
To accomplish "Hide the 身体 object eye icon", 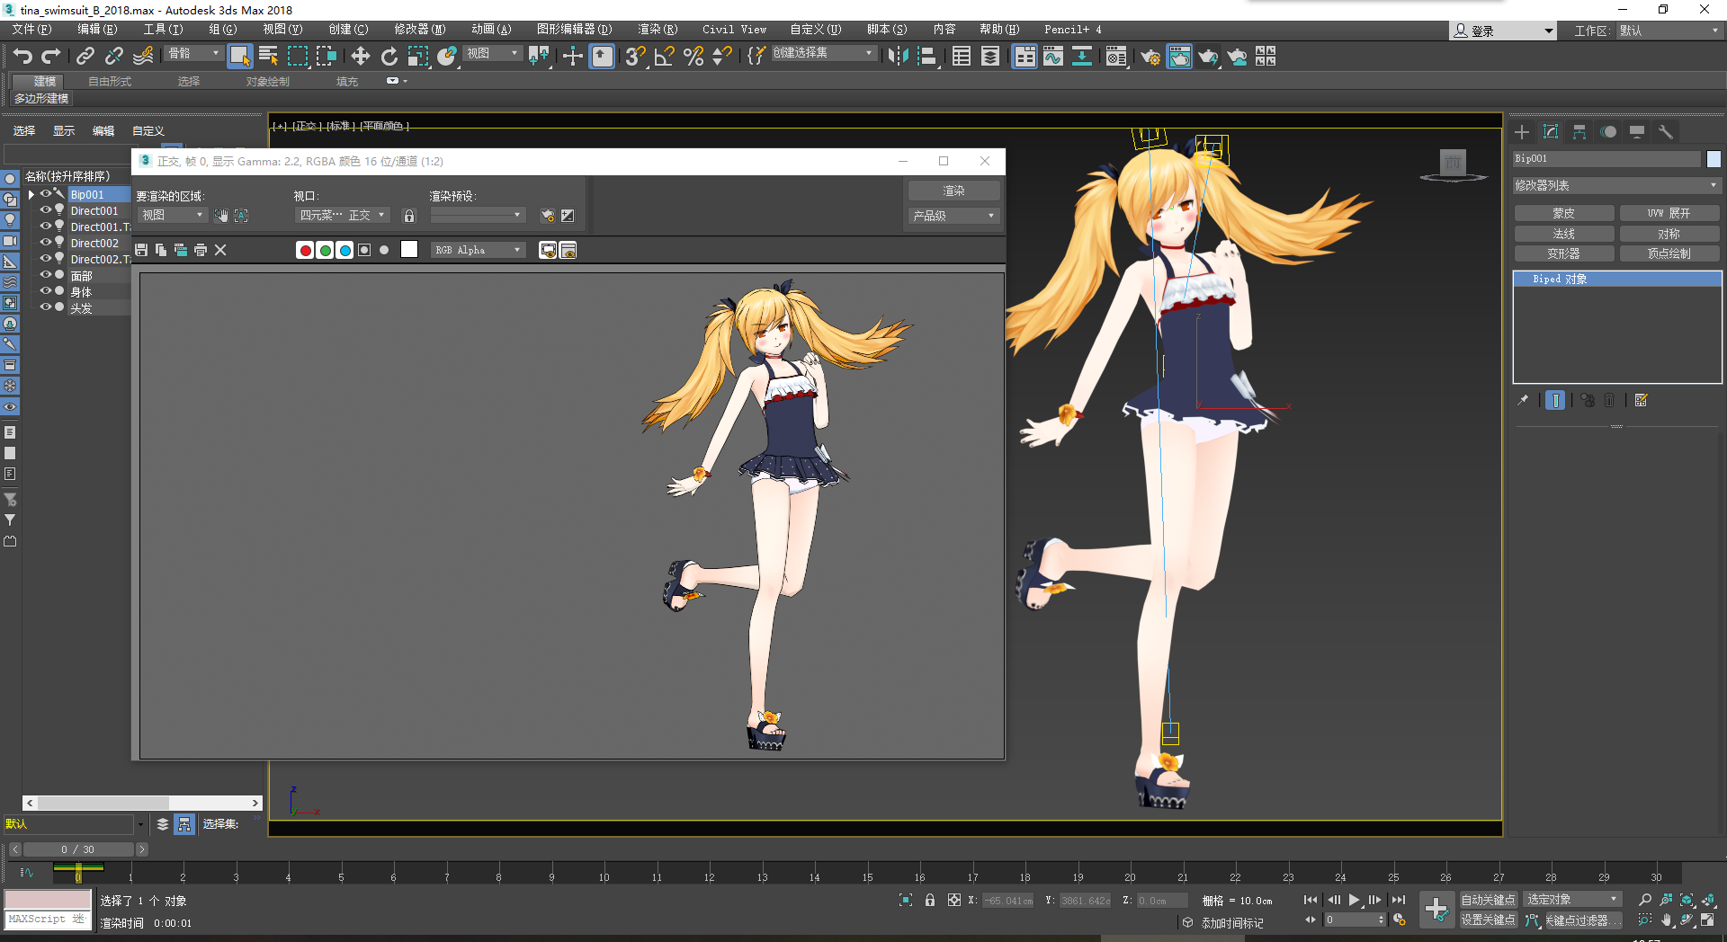I will click(x=45, y=291).
